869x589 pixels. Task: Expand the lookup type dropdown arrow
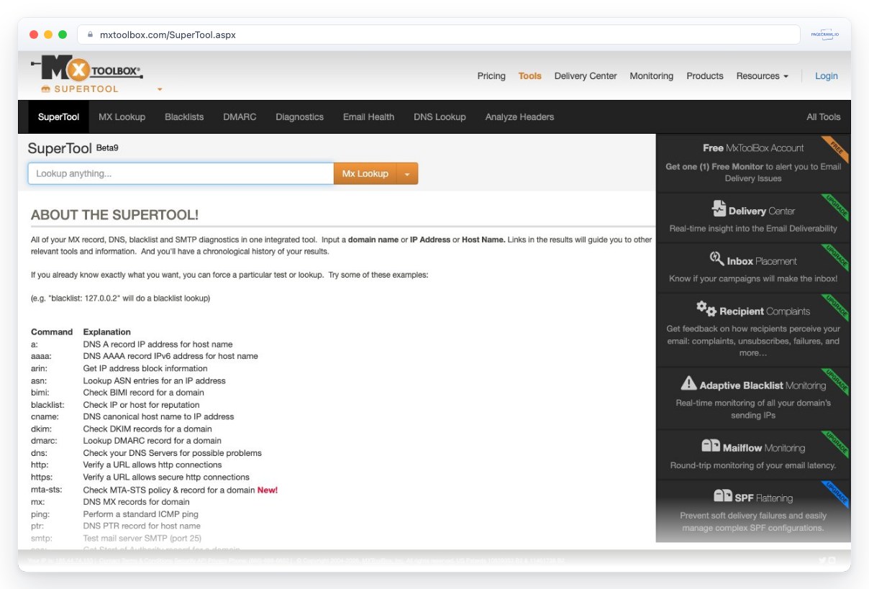point(407,173)
